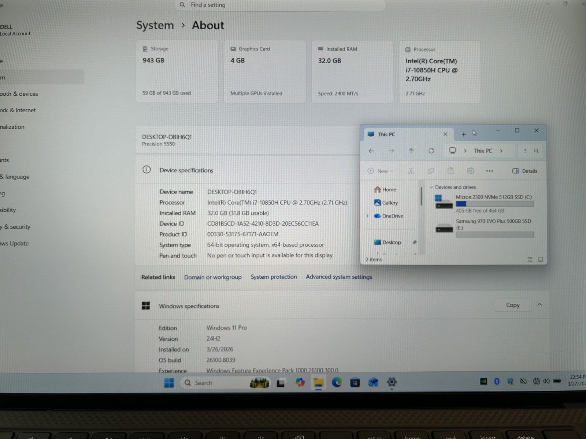Open the Windows Start menu
The width and height of the screenshot is (586, 439).
click(x=169, y=383)
